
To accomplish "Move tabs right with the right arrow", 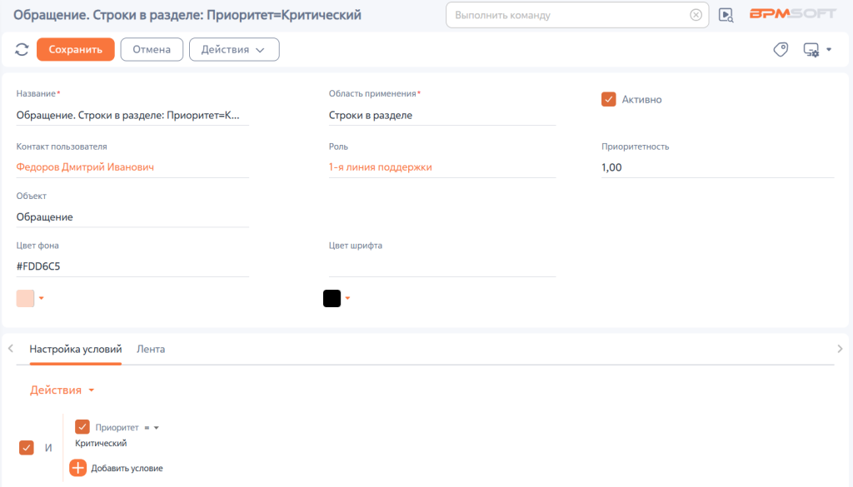I will coord(840,349).
